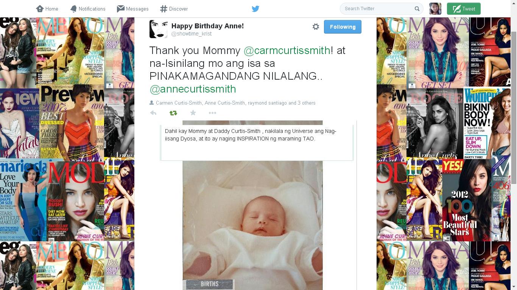Click the green retweet icon
Image resolution: width=517 pixels, height=290 pixels.
tap(173, 113)
